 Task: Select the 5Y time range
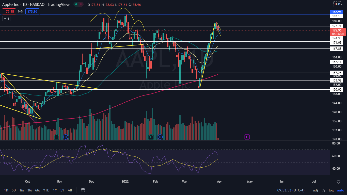[x=62, y=190]
